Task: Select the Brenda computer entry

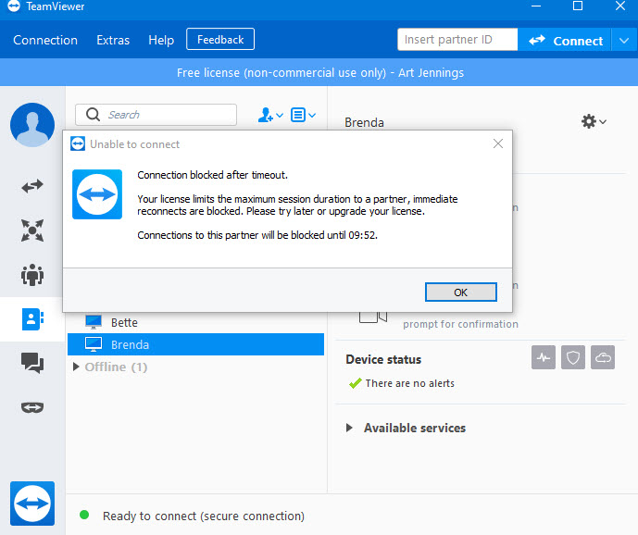Action: 195,344
